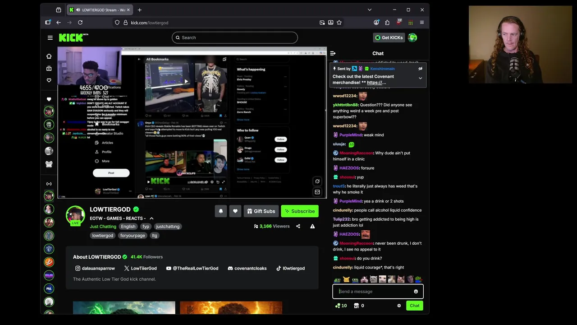577x325 pixels.
Task: Close the LOWTIERGOD Stream tab
Action: pyautogui.click(x=128, y=10)
